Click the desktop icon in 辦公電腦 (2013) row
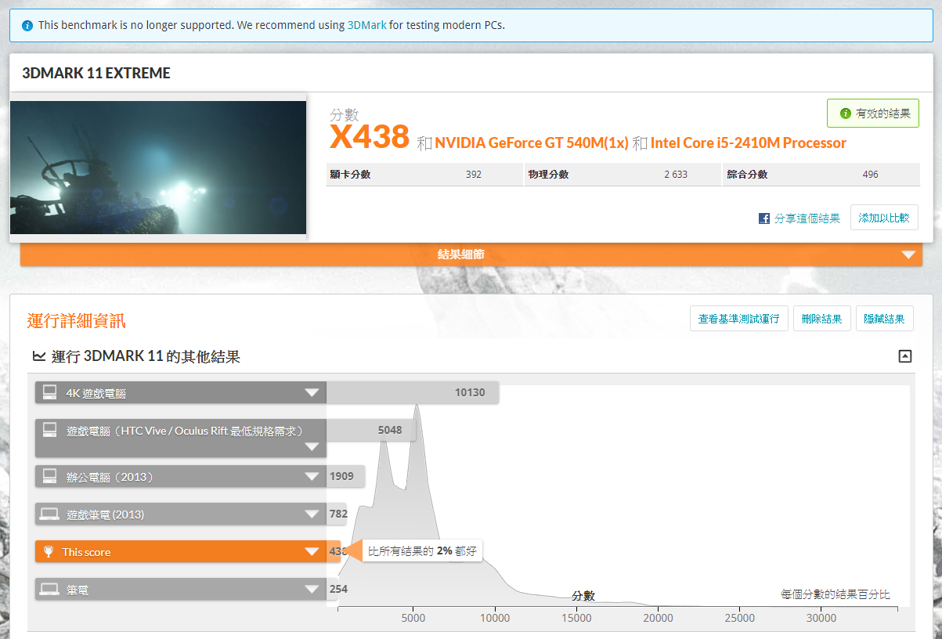 click(49, 476)
